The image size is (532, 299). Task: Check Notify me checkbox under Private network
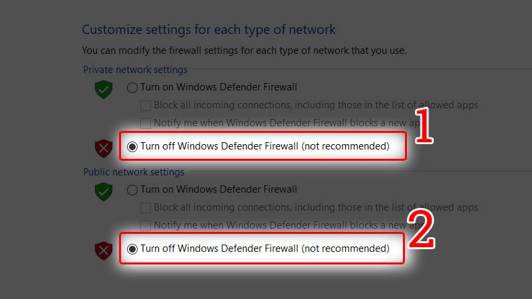click(x=146, y=123)
